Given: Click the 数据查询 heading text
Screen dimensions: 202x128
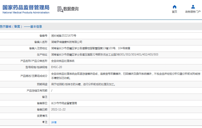Looking at the screenshot, I should [71, 9].
